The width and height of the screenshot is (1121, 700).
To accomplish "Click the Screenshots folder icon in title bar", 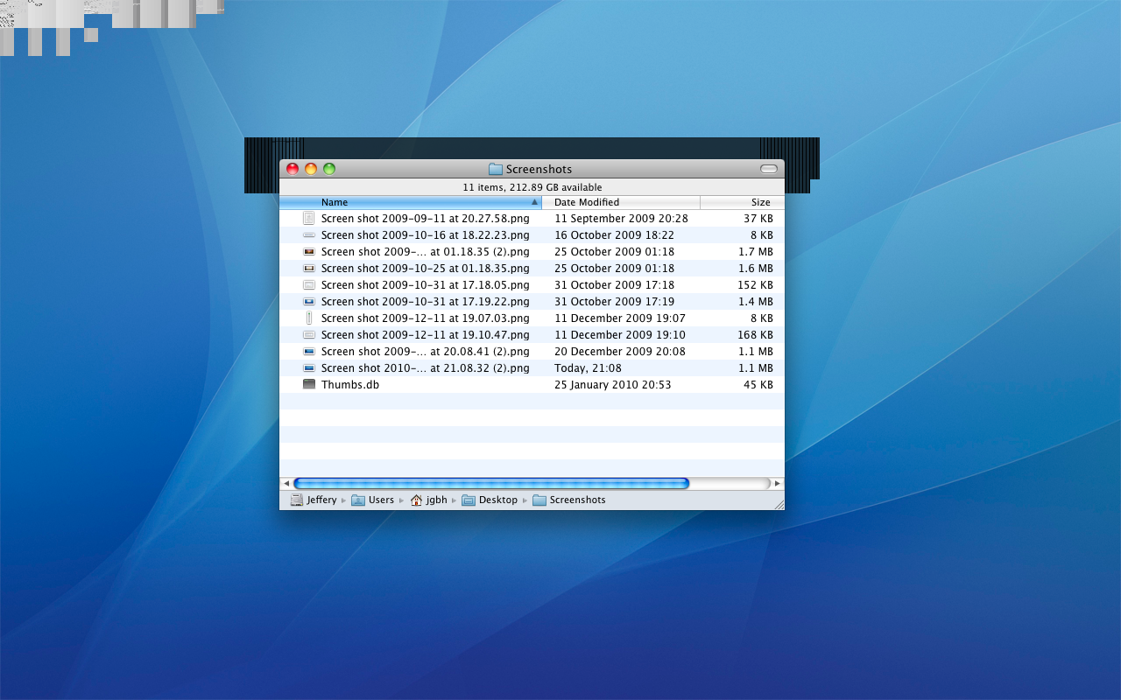I will (x=496, y=169).
